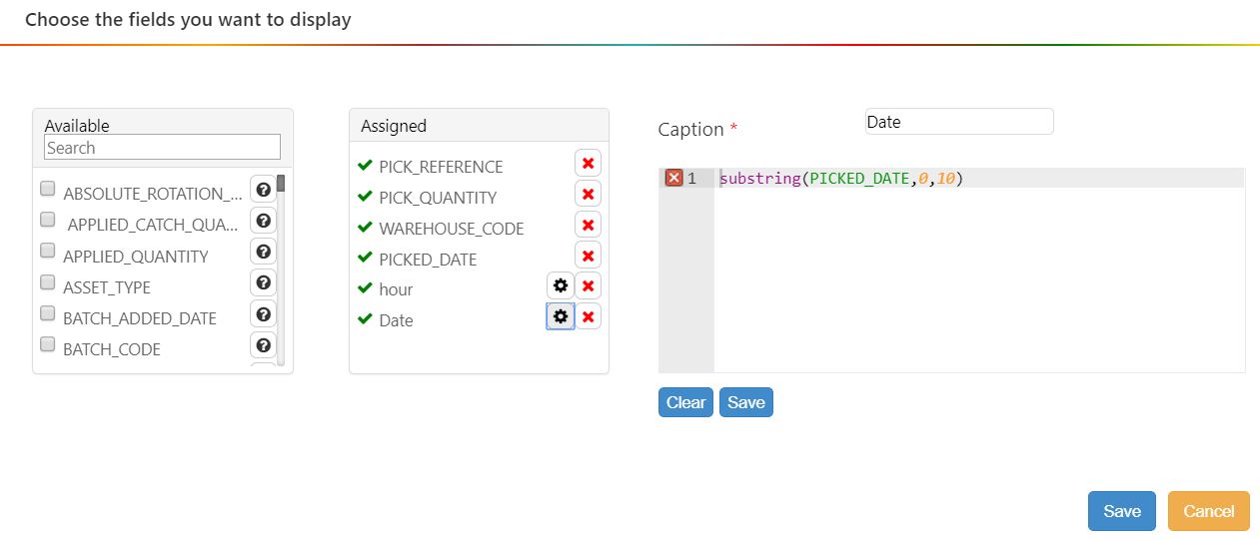
Task: Click the Clear button under the editor
Action: [685, 402]
